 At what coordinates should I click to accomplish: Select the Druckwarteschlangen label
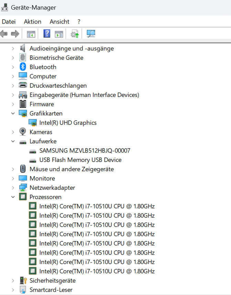click(x=58, y=86)
